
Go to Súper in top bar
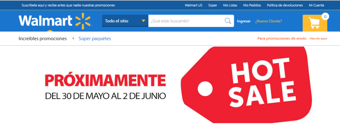click(212, 5)
